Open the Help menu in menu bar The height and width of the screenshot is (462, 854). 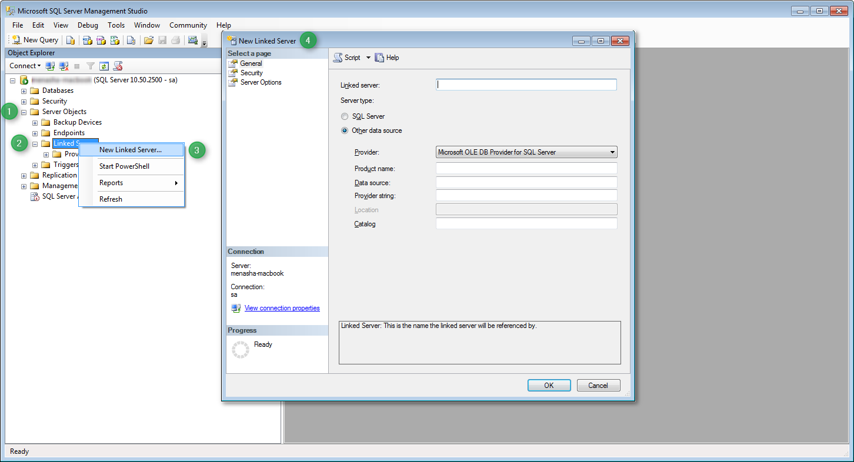223,25
